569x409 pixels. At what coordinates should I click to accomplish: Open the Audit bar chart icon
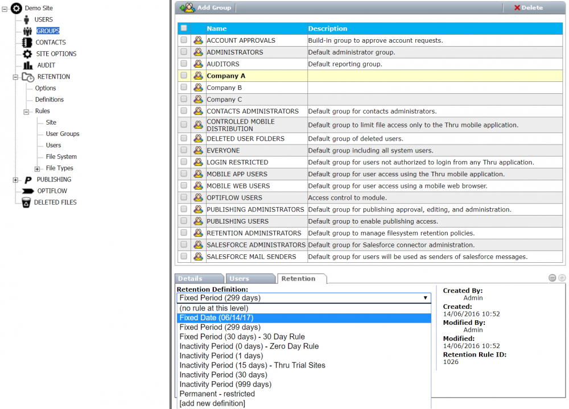pos(28,65)
